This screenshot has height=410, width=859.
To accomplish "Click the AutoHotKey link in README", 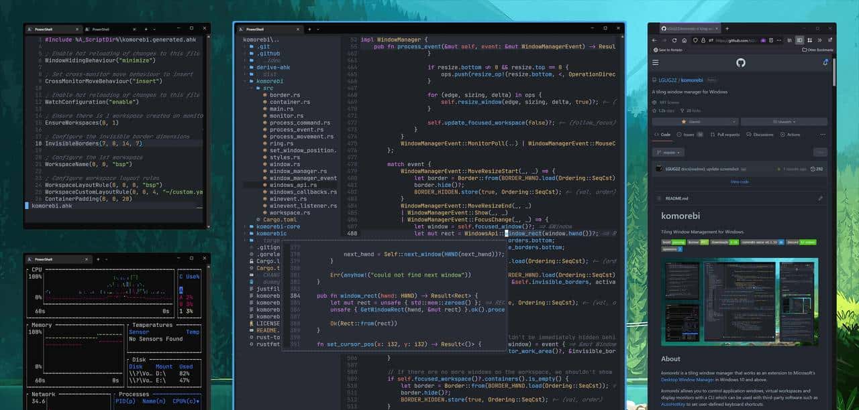I will (672, 404).
